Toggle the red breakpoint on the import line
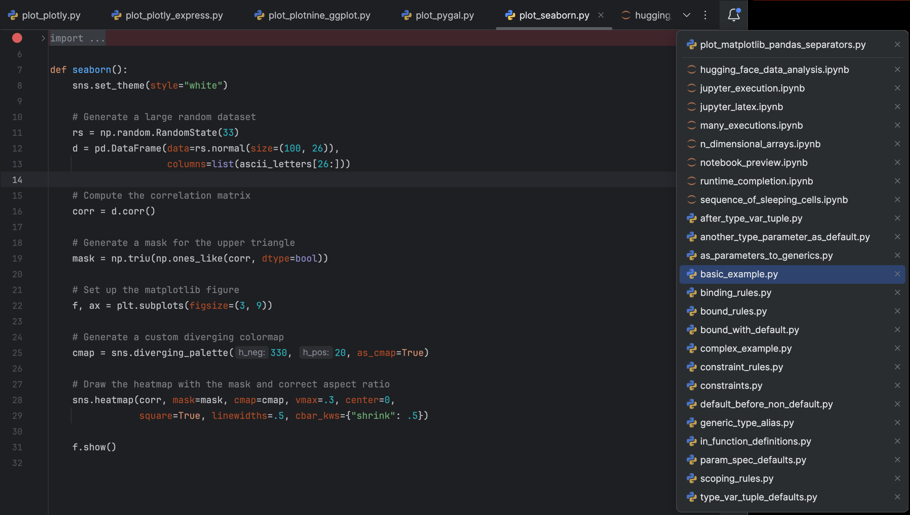Viewport: 910px width, 515px height. click(17, 38)
